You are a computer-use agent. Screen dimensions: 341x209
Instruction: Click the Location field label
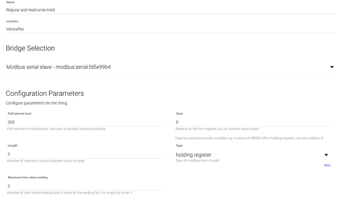[x=13, y=21]
